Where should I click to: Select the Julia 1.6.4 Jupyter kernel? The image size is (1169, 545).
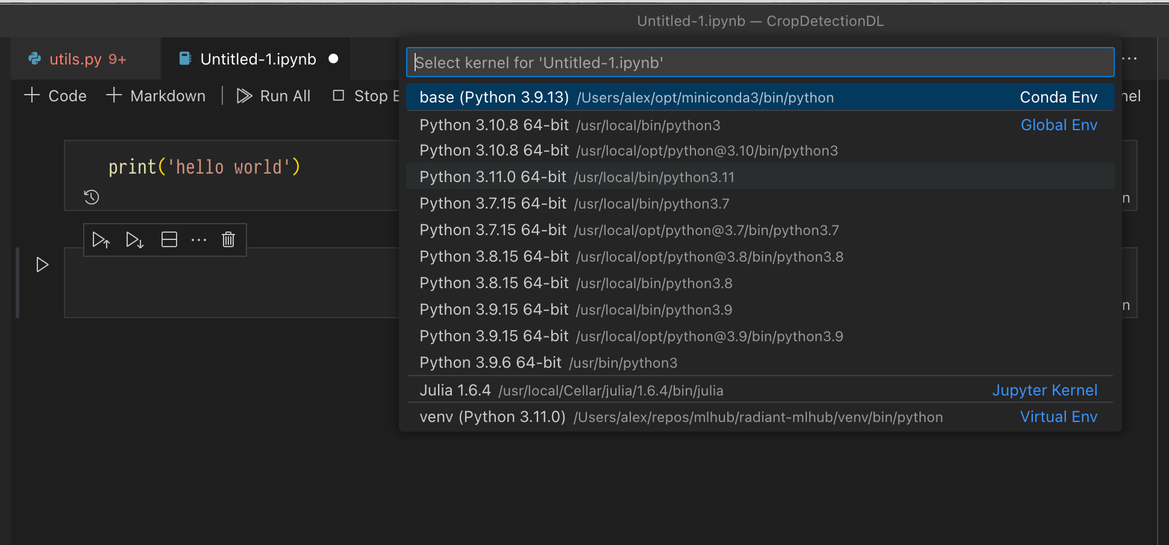click(760, 390)
